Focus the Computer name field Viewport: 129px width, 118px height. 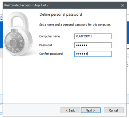click(x=93, y=36)
